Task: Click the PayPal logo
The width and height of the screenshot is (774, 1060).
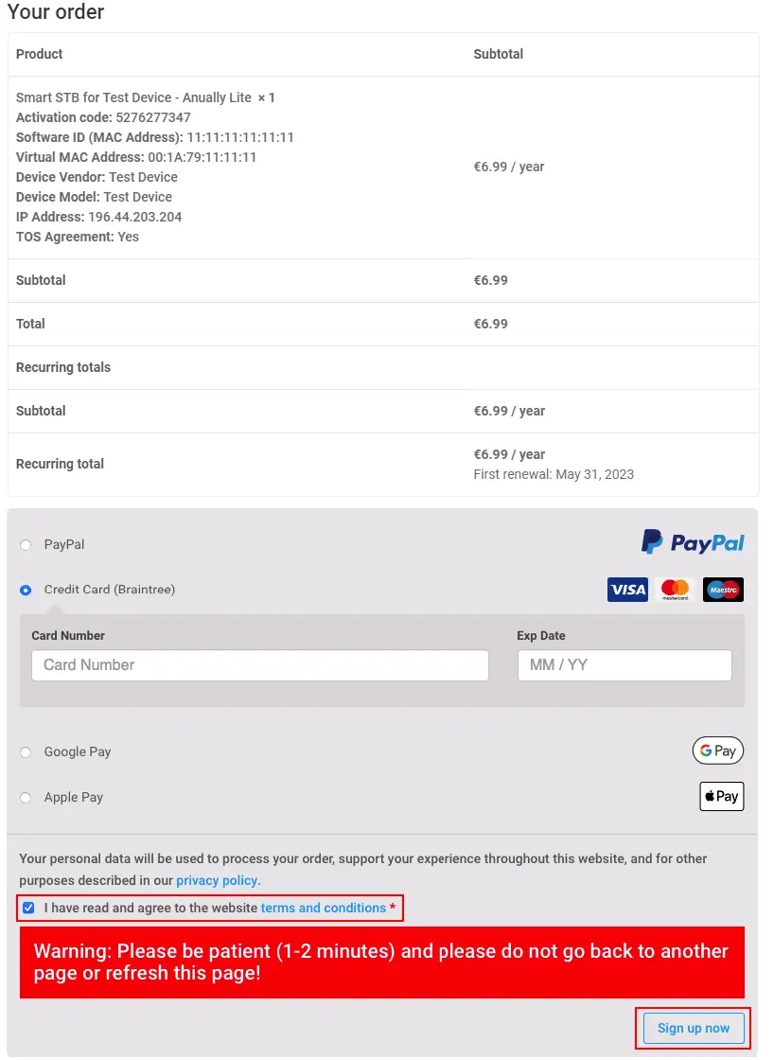Action: pyautogui.click(x=693, y=542)
